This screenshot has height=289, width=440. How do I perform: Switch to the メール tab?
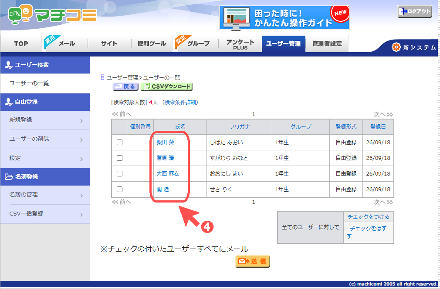coord(67,43)
